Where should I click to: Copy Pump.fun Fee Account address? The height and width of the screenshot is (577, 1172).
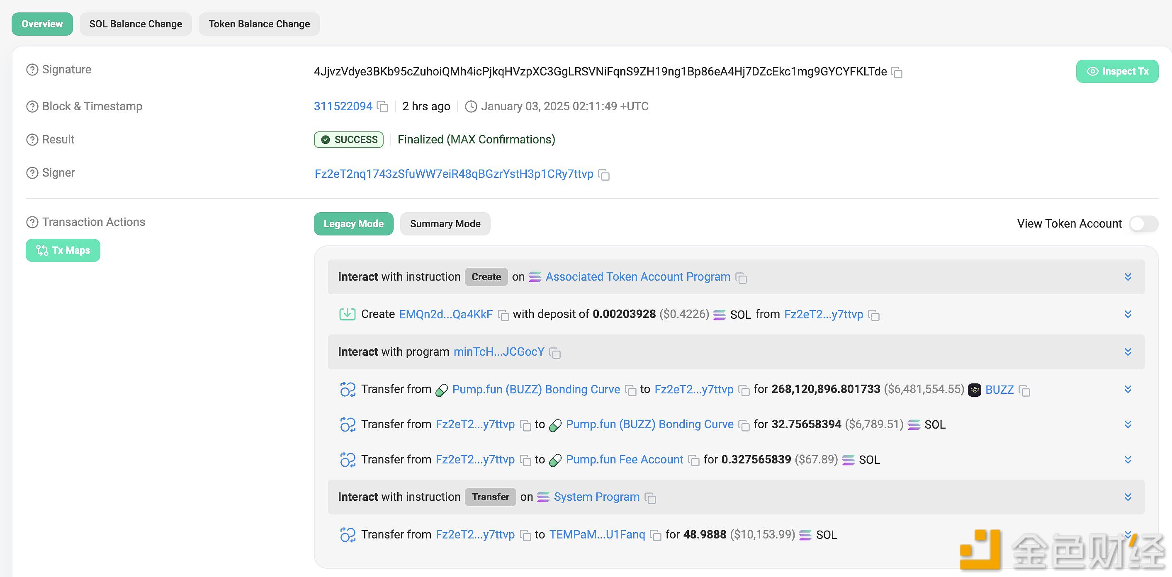(x=693, y=460)
